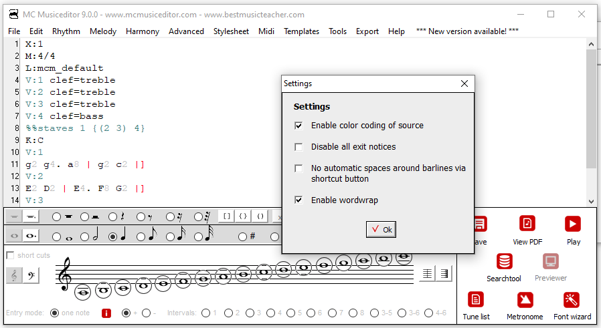Open the Stylesheet menu
This screenshot has width=601, height=328.
pyautogui.click(x=231, y=31)
